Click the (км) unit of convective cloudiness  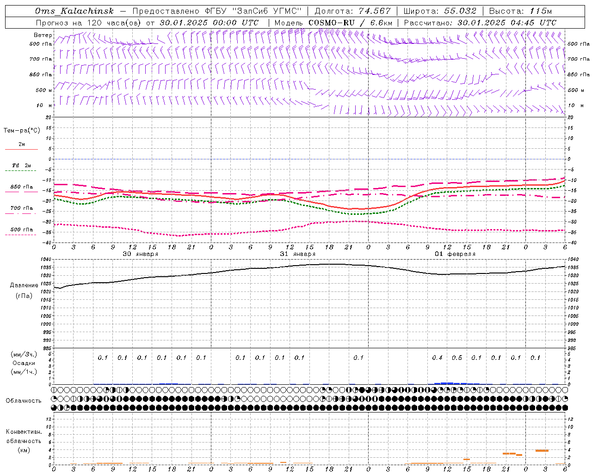pos(24,450)
